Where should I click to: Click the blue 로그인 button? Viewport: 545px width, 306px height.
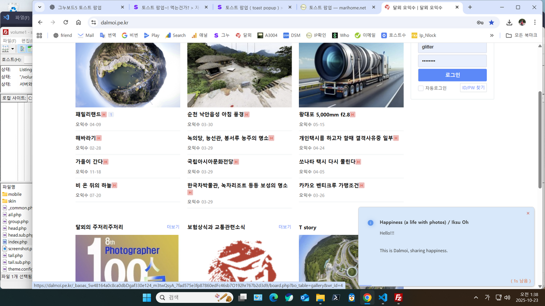pos(452,75)
